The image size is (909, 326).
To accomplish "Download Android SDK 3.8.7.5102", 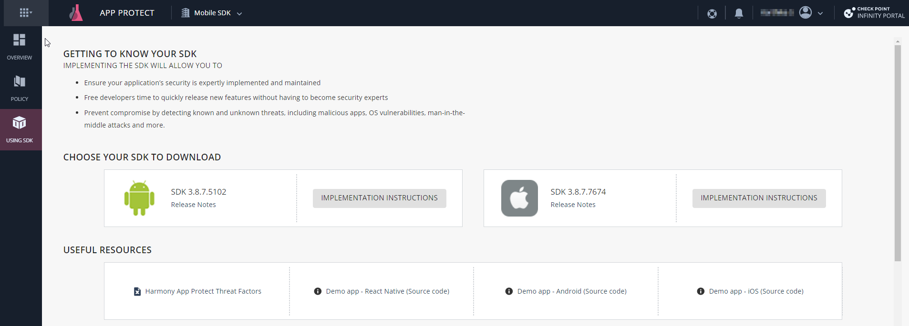I will (198, 192).
